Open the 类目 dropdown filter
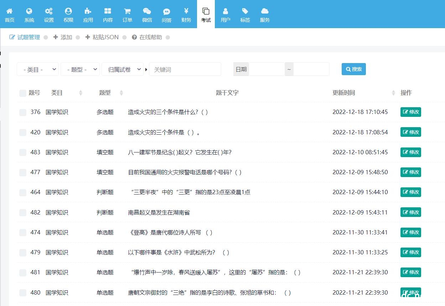Viewport: 445px width, 306px height. point(38,69)
